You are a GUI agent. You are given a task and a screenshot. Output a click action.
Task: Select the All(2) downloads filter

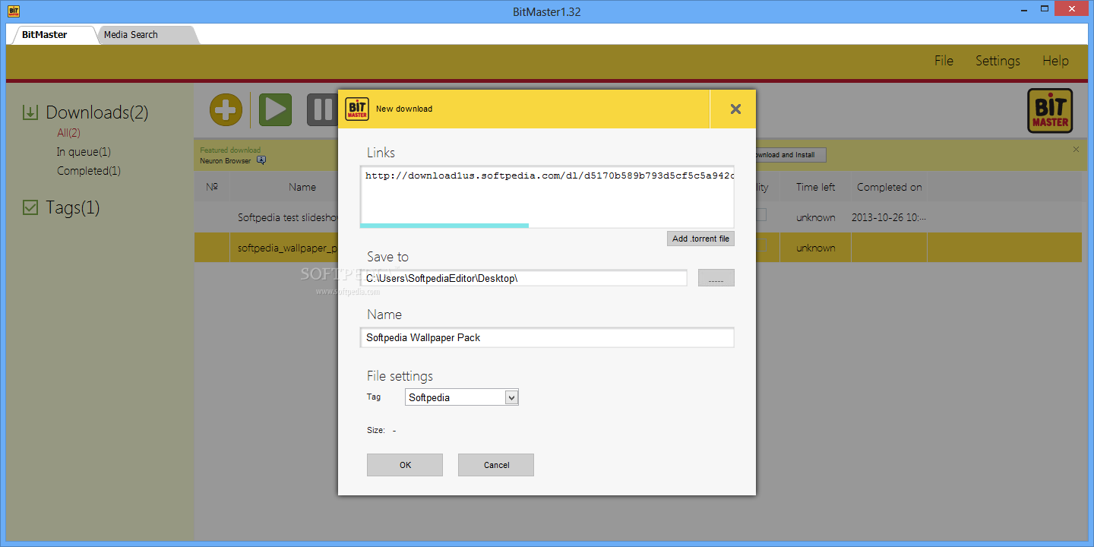click(68, 133)
